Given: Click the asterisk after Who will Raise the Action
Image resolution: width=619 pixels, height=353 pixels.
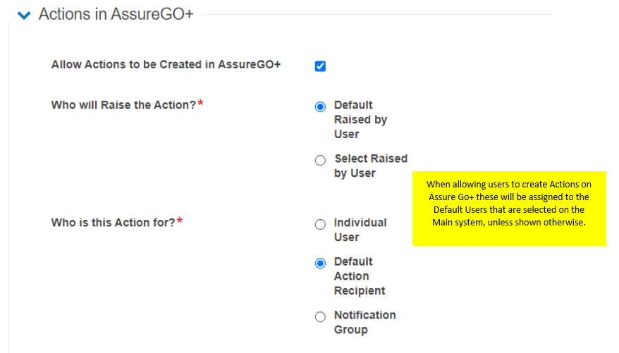Looking at the screenshot, I should coord(201,104).
